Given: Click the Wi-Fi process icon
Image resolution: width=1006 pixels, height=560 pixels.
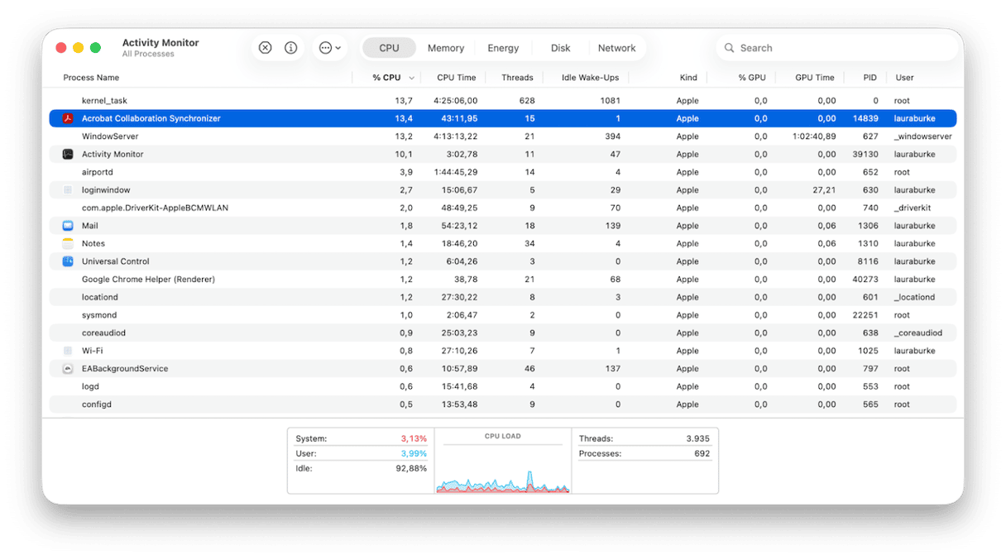Looking at the screenshot, I should point(68,351).
